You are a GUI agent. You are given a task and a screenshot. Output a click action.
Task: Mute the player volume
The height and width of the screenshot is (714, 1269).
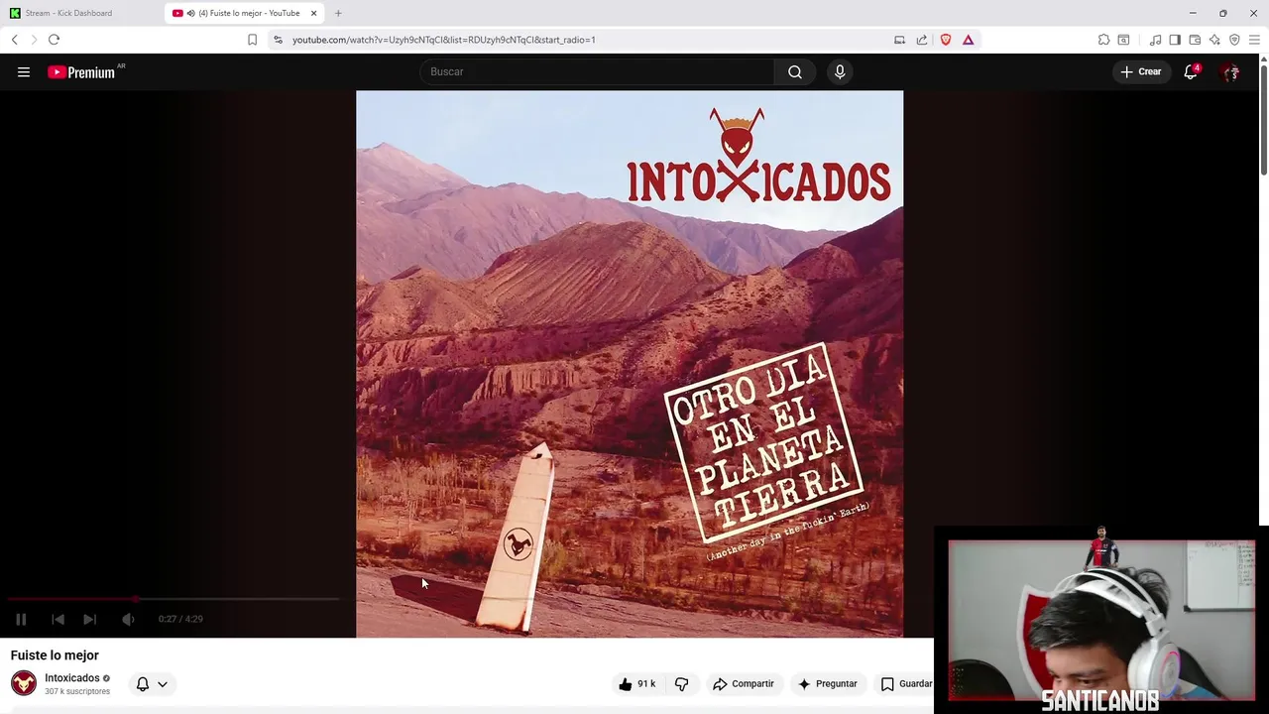coord(128,619)
